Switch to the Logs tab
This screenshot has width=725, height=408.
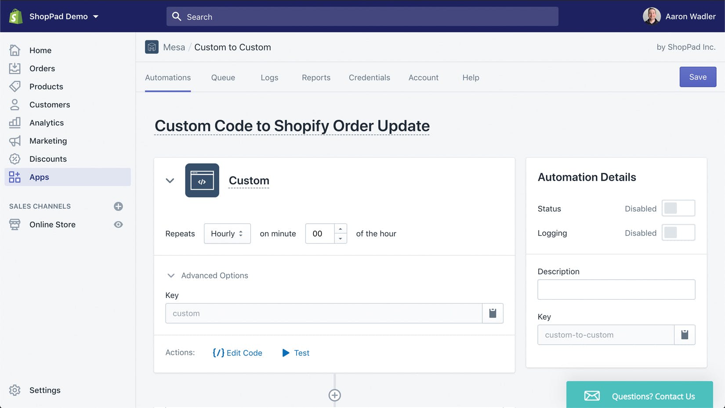[269, 77]
